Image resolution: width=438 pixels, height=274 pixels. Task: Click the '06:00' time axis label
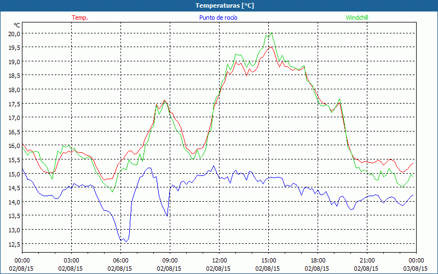pos(120,261)
